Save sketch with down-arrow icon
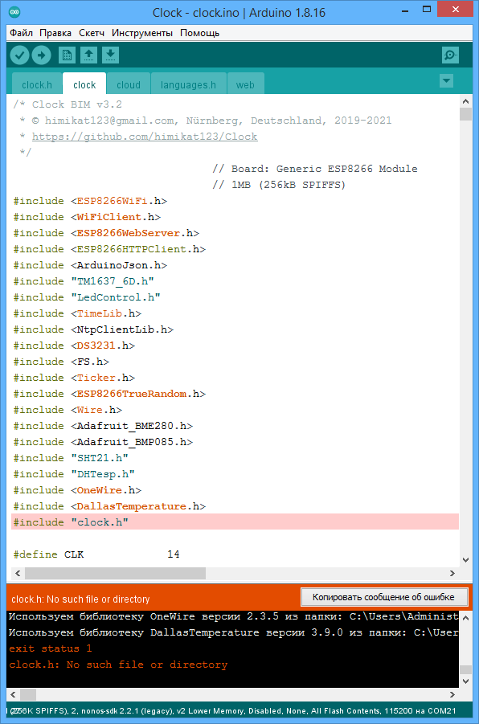 [x=110, y=55]
